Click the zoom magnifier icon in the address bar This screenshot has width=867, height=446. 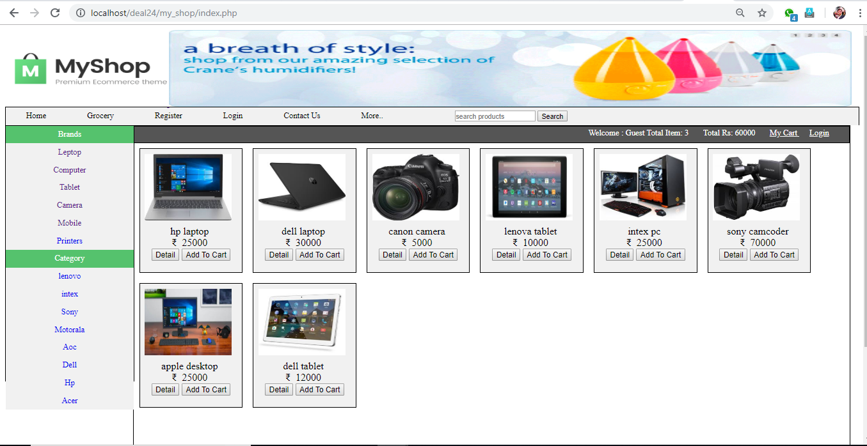pyautogui.click(x=740, y=13)
